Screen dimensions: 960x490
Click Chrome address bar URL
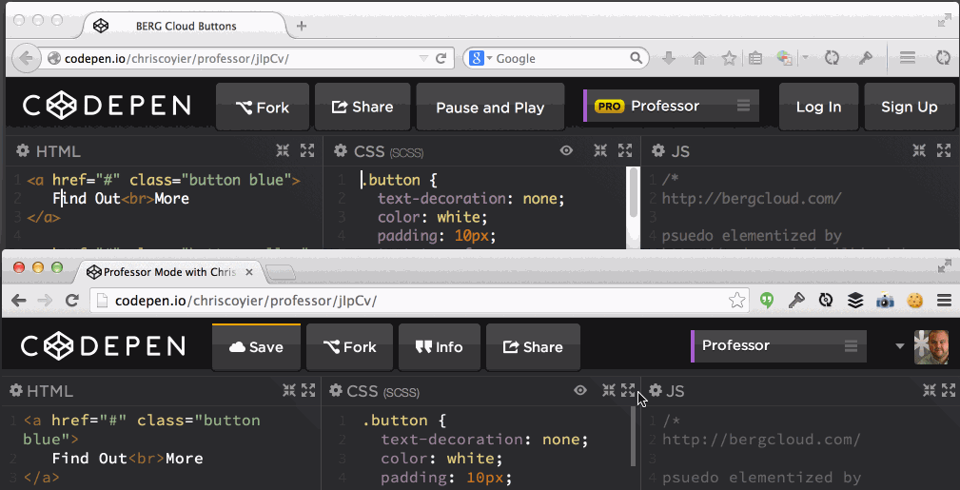(245, 301)
